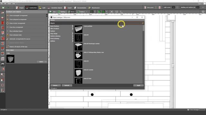Expand the Shop design category chevron

pyautogui.click(x=72, y=34)
